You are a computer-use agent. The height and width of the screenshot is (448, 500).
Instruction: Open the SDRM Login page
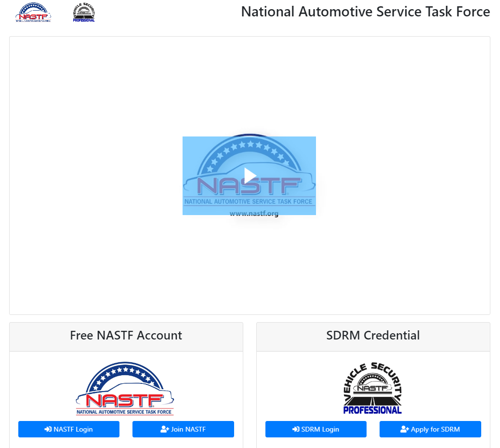(316, 429)
